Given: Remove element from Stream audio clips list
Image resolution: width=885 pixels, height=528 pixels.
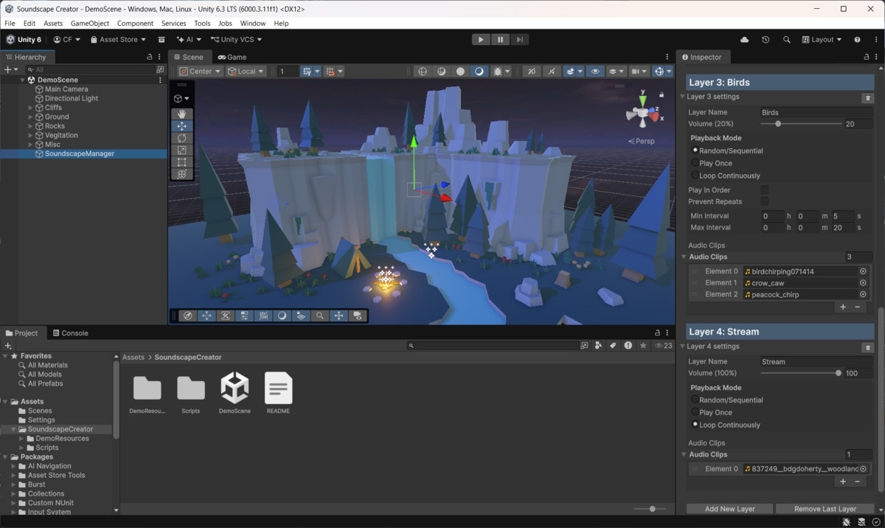Looking at the screenshot, I should (x=857, y=482).
